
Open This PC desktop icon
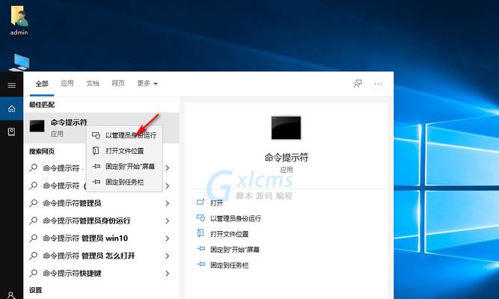click(x=19, y=62)
